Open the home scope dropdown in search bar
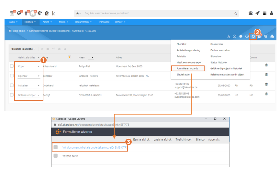Screen dimensions: 280x178 78,14
